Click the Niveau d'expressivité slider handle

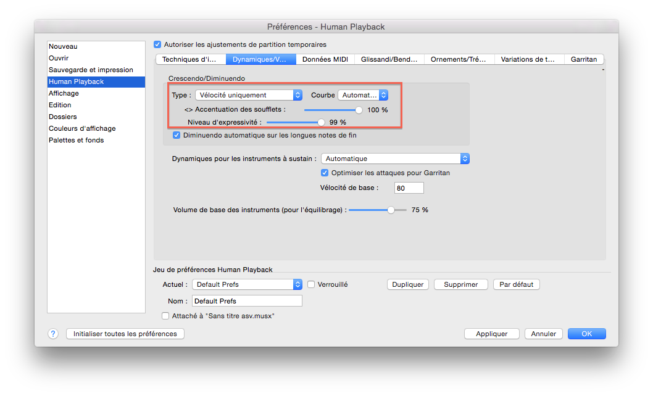(321, 122)
